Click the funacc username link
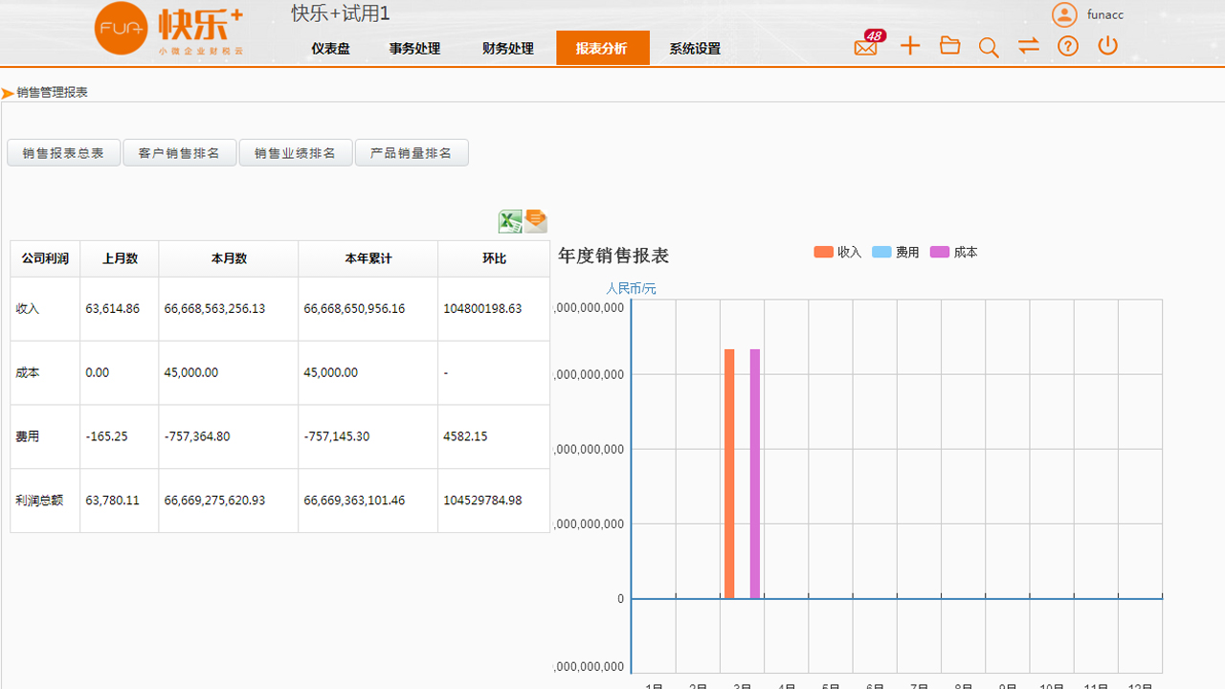The image size is (1225, 689). 1105,15
